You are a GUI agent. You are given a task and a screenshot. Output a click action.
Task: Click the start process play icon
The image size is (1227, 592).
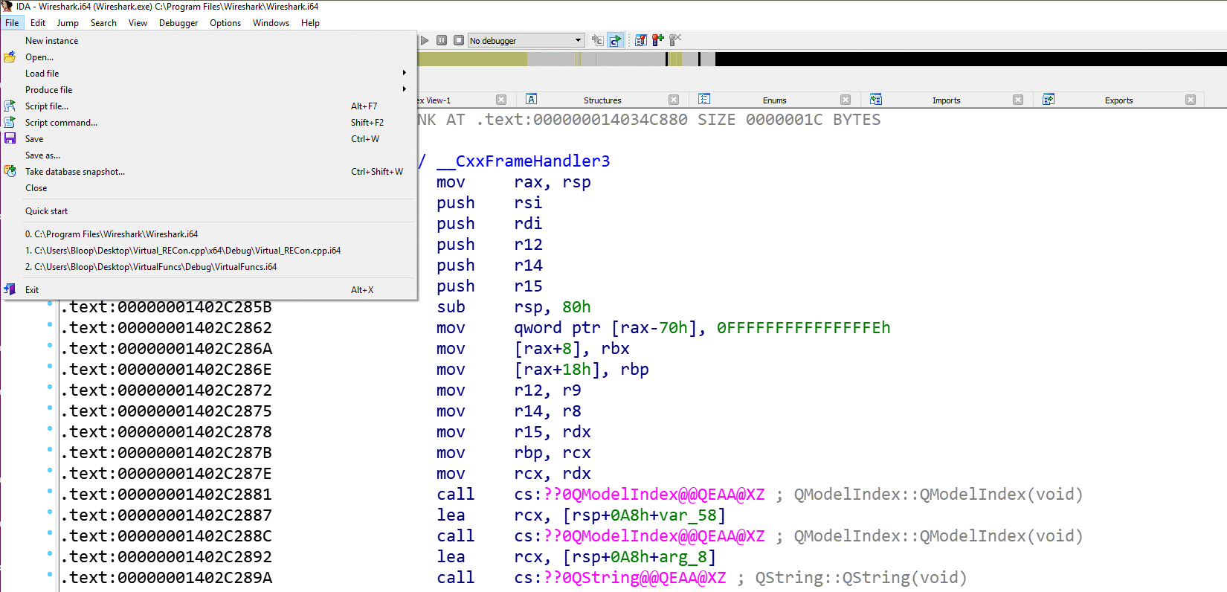(425, 40)
